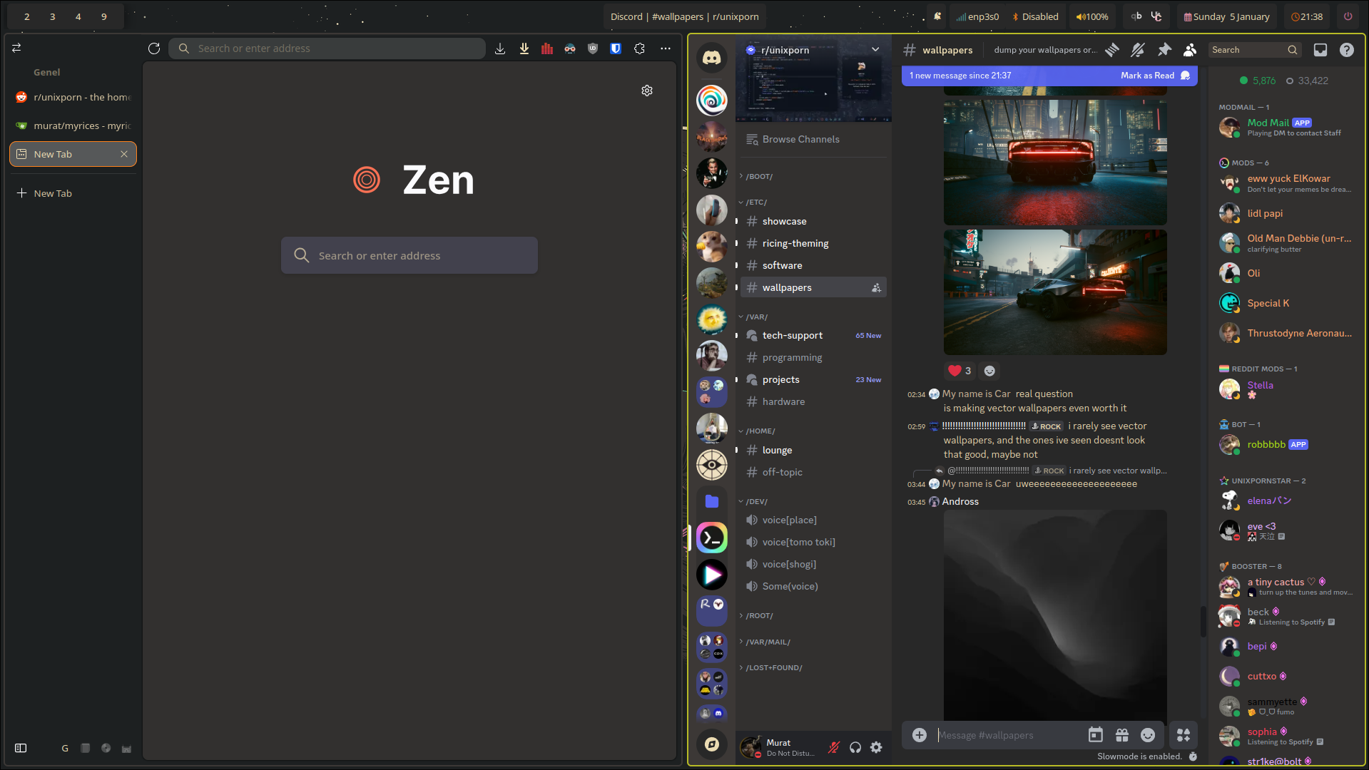Open new tab page settings gear
The height and width of the screenshot is (770, 1369).
(x=647, y=91)
